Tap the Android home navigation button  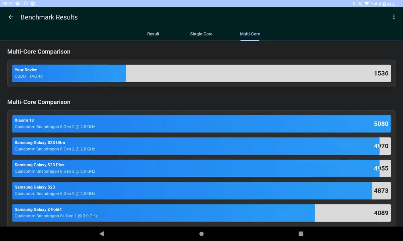pos(201,234)
